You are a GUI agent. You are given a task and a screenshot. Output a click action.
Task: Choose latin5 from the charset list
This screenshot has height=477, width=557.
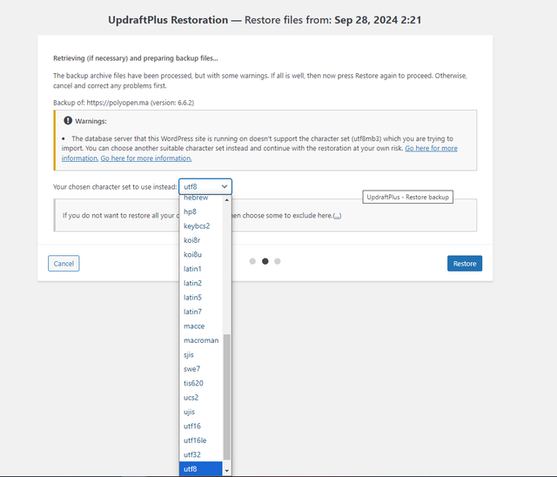[x=201, y=298]
